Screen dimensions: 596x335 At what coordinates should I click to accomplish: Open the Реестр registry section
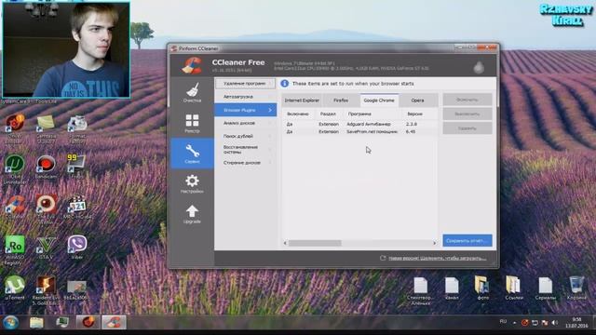(192, 123)
